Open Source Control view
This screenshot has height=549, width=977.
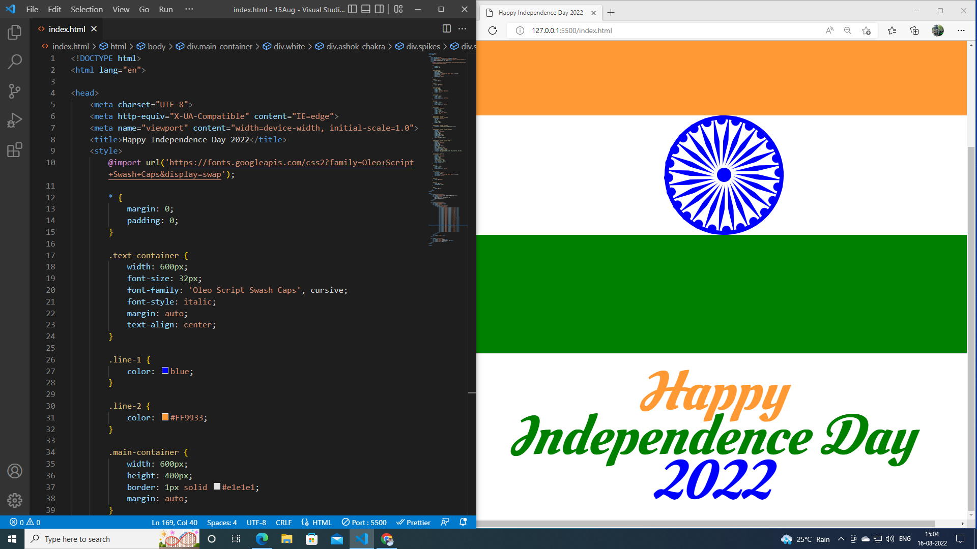15,91
